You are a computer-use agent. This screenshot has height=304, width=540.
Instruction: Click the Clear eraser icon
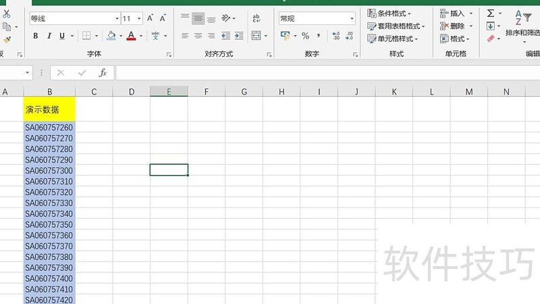tap(491, 39)
